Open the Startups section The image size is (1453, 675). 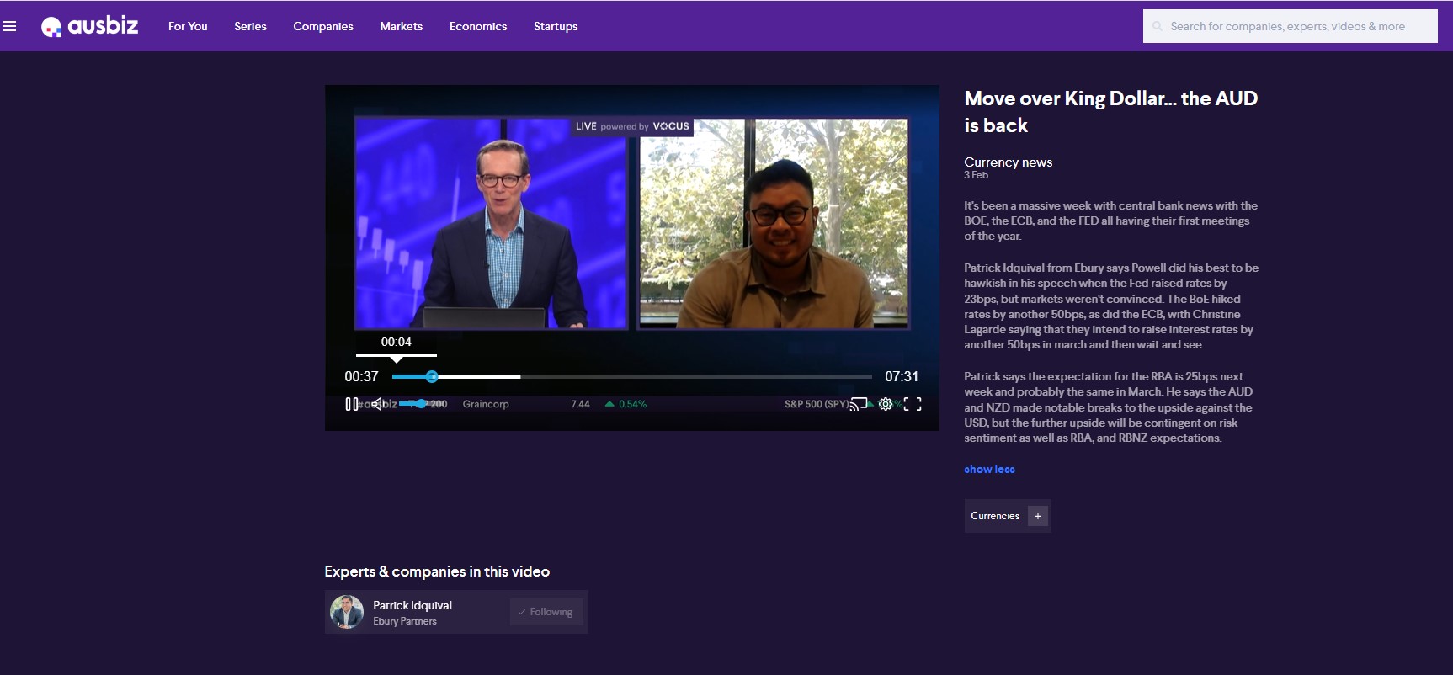(556, 26)
